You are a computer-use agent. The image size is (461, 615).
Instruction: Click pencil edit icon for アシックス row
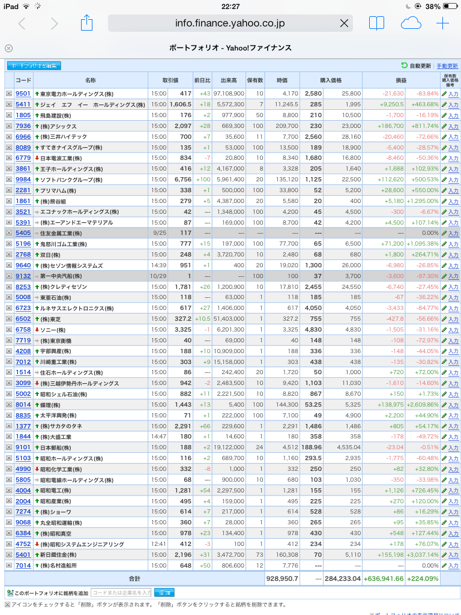[444, 126]
